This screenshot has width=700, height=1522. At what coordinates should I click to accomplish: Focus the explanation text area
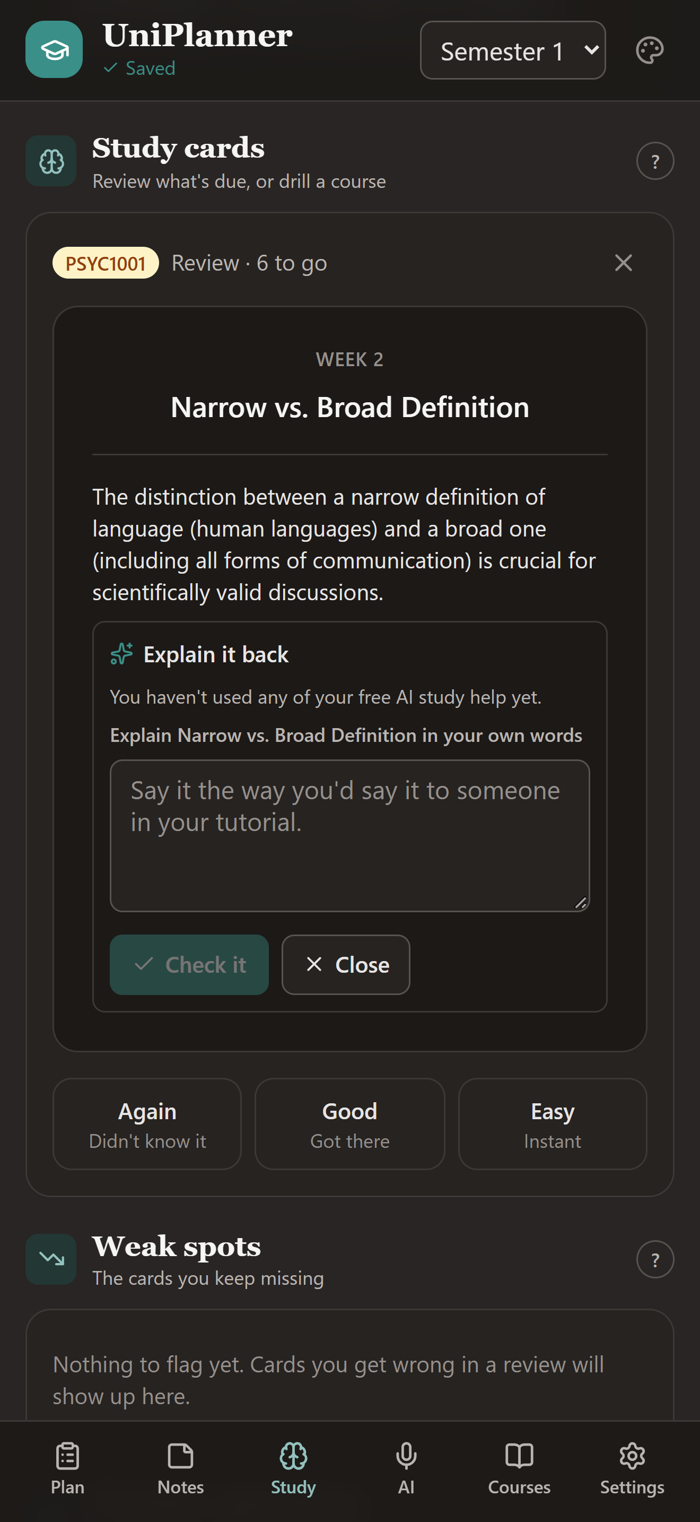[x=349, y=836]
